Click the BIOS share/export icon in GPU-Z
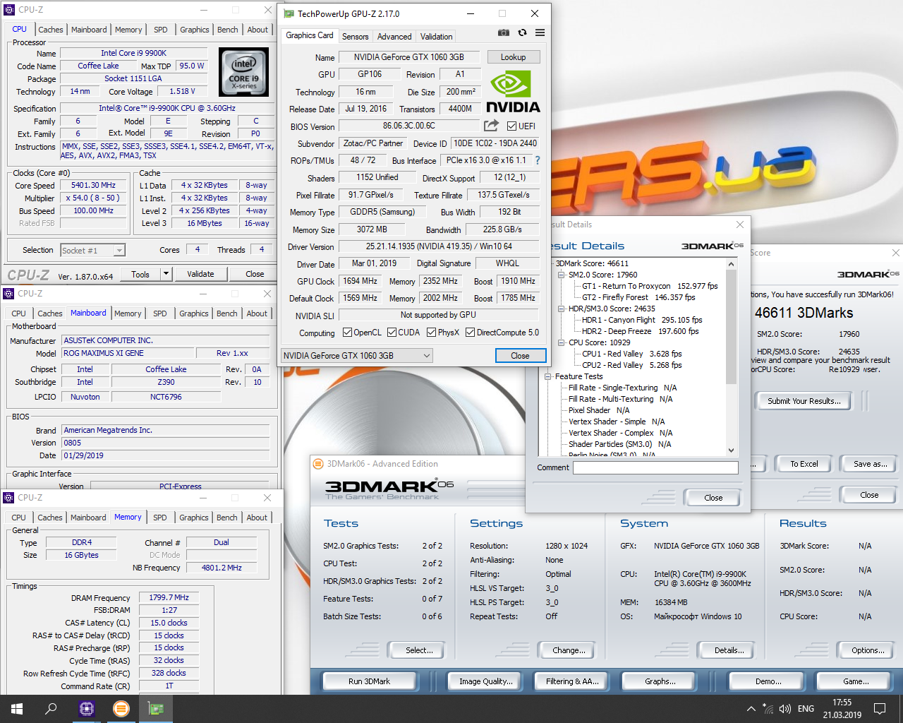 491,126
